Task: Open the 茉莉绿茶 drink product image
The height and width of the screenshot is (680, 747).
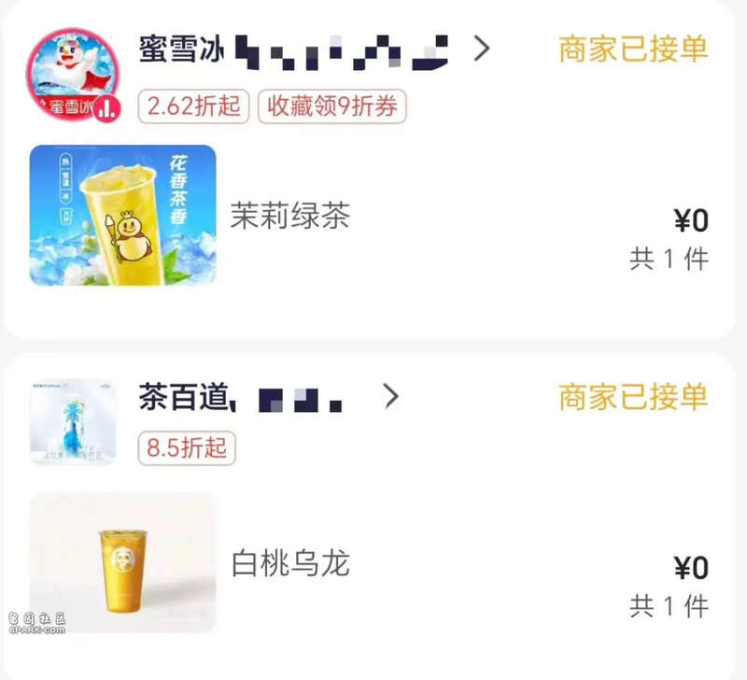Action: click(123, 216)
